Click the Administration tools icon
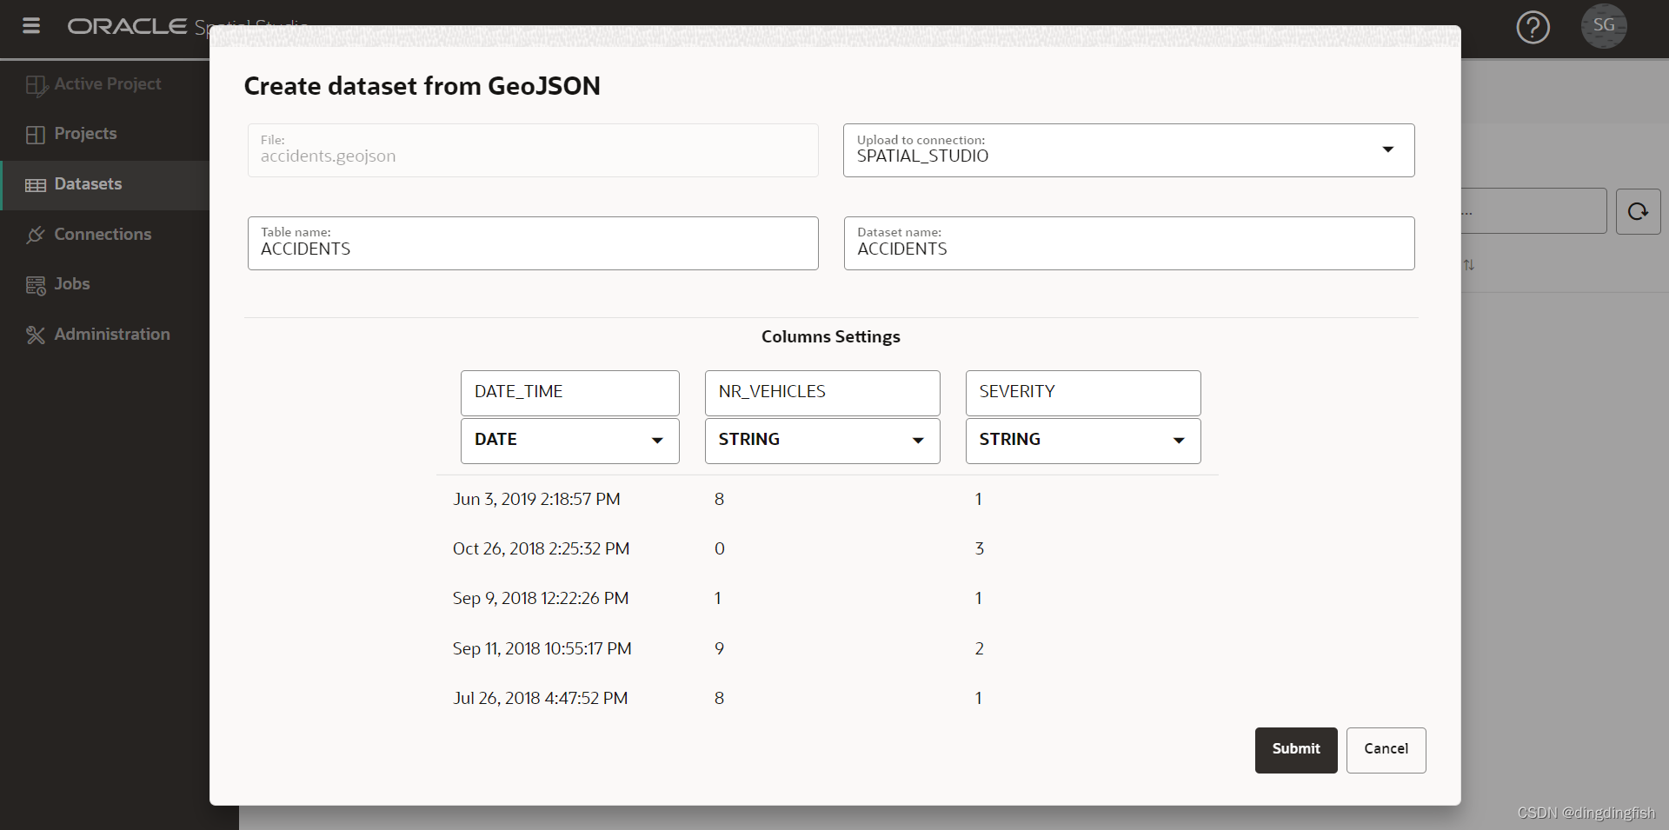 [36, 335]
